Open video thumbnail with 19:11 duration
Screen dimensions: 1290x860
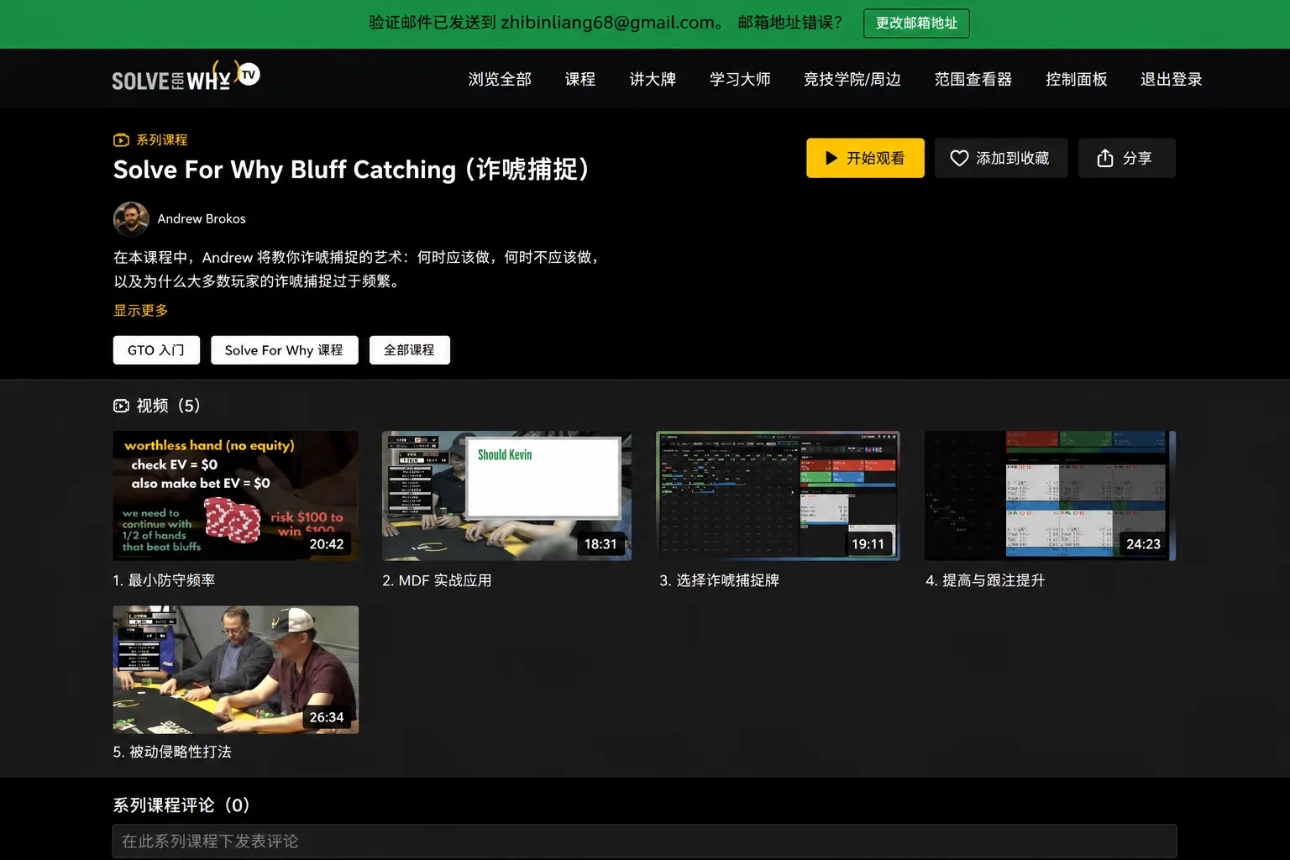pyautogui.click(x=778, y=496)
